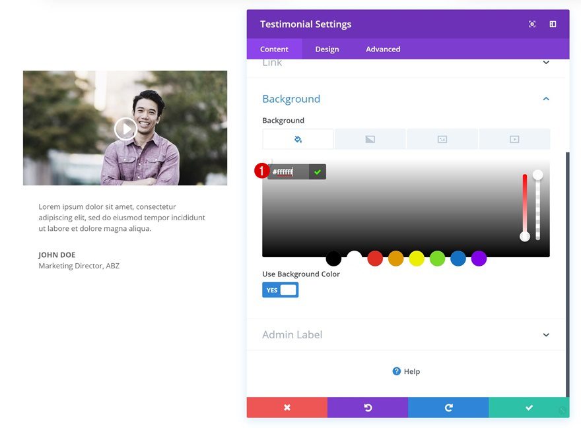Click the Help question mark icon
Viewport: 581px width, 428px height.
[x=397, y=371]
